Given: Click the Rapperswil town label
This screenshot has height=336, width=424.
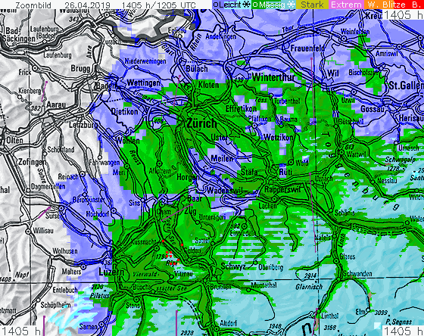Looking at the screenshot, I should [x=282, y=189].
